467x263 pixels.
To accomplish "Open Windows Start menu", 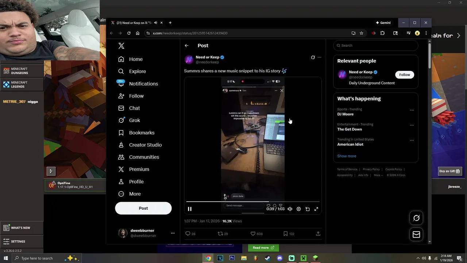I will click(6, 258).
